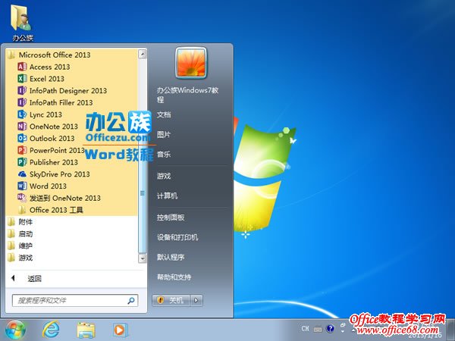Open shutdown options arrow next to 关机
Image resolution: width=455 pixels, height=341 pixels.
[x=196, y=300]
